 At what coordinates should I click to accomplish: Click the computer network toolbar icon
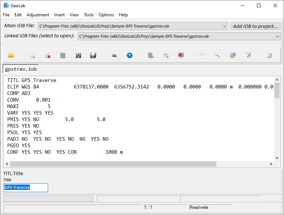tap(233, 55)
